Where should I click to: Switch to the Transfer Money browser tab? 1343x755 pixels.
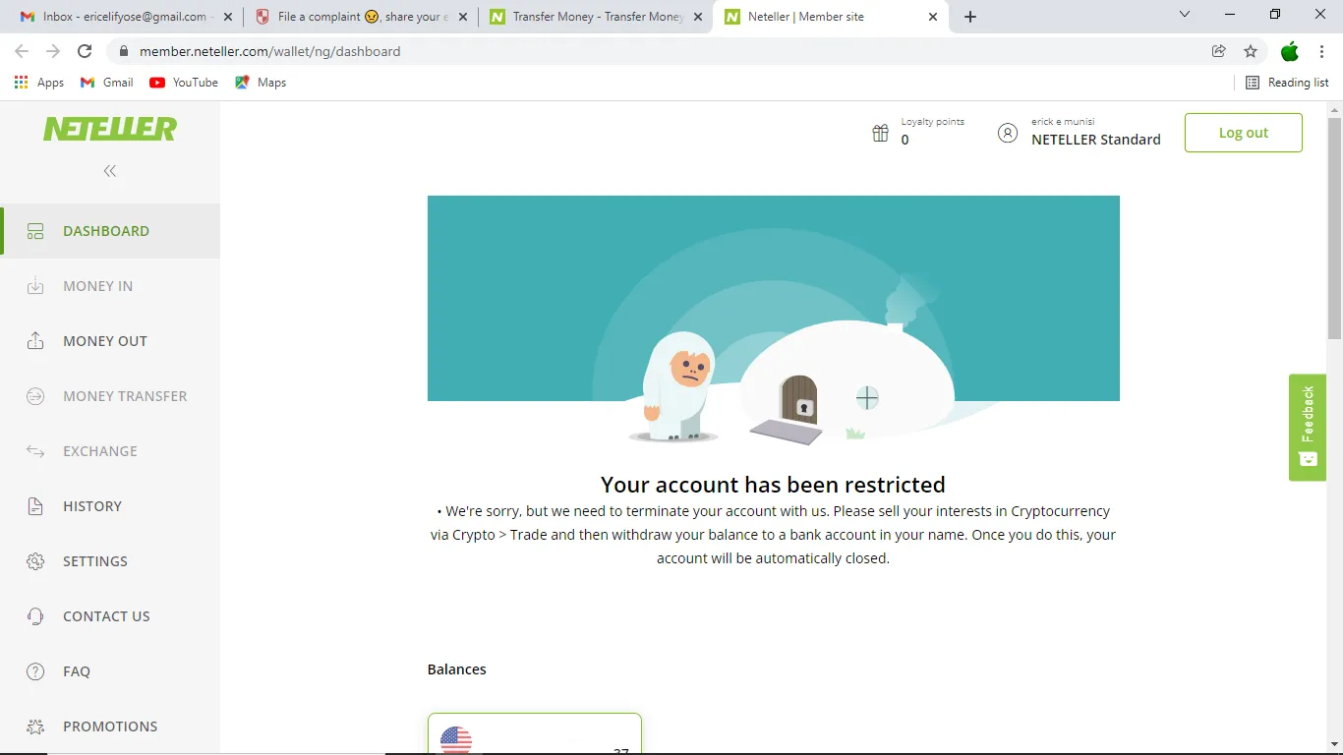[596, 17]
